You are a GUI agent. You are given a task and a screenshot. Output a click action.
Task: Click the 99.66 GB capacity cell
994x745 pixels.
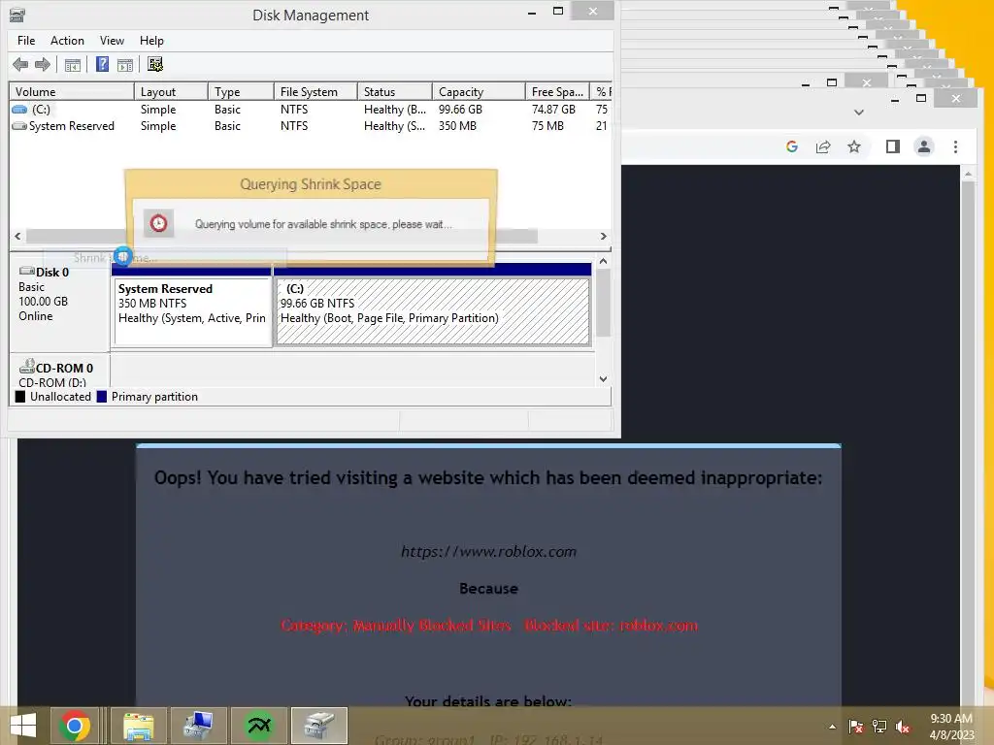pos(460,110)
